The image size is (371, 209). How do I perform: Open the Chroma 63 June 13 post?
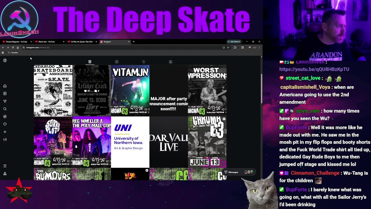pos(207,142)
